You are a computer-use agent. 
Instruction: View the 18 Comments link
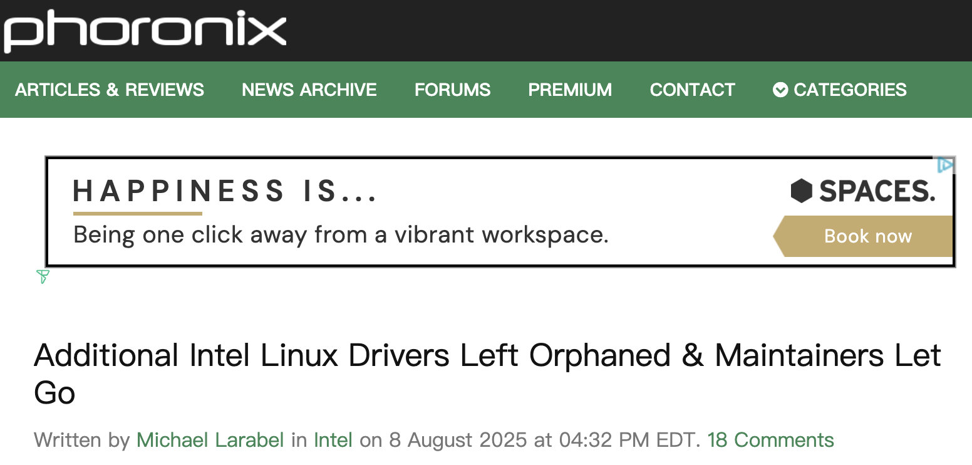[x=770, y=440]
